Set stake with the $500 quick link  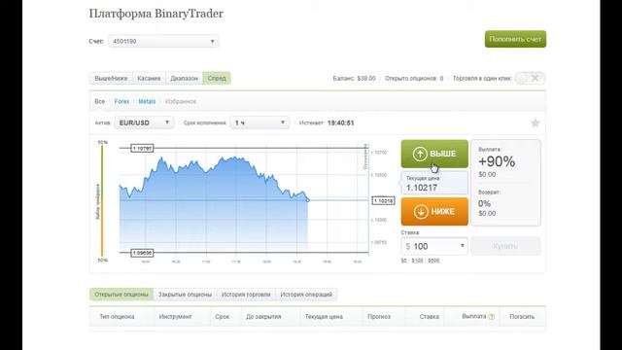click(433, 261)
